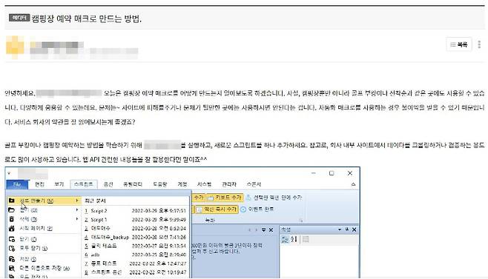Expand the 삭제 (D) submenu arrow
488x279 pixels.
click(77, 219)
